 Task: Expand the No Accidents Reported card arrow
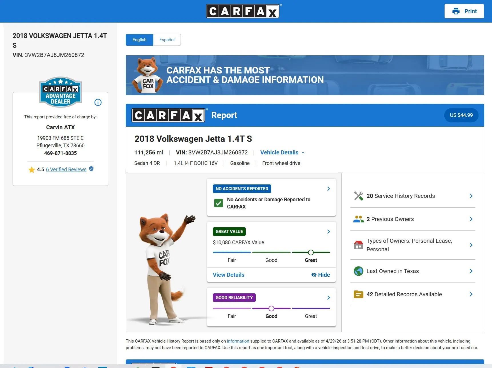pyautogui.click(x=329, y=189)
